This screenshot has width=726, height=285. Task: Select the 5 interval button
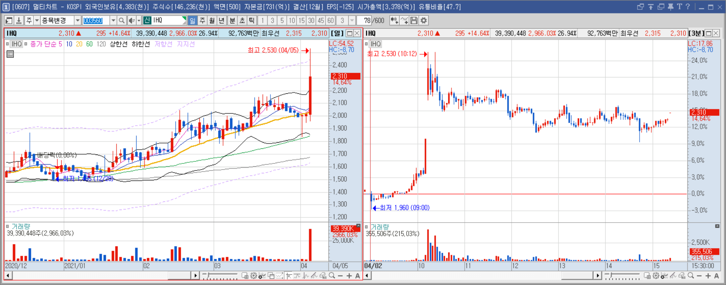pyautogui.click(x=282, y=20)
